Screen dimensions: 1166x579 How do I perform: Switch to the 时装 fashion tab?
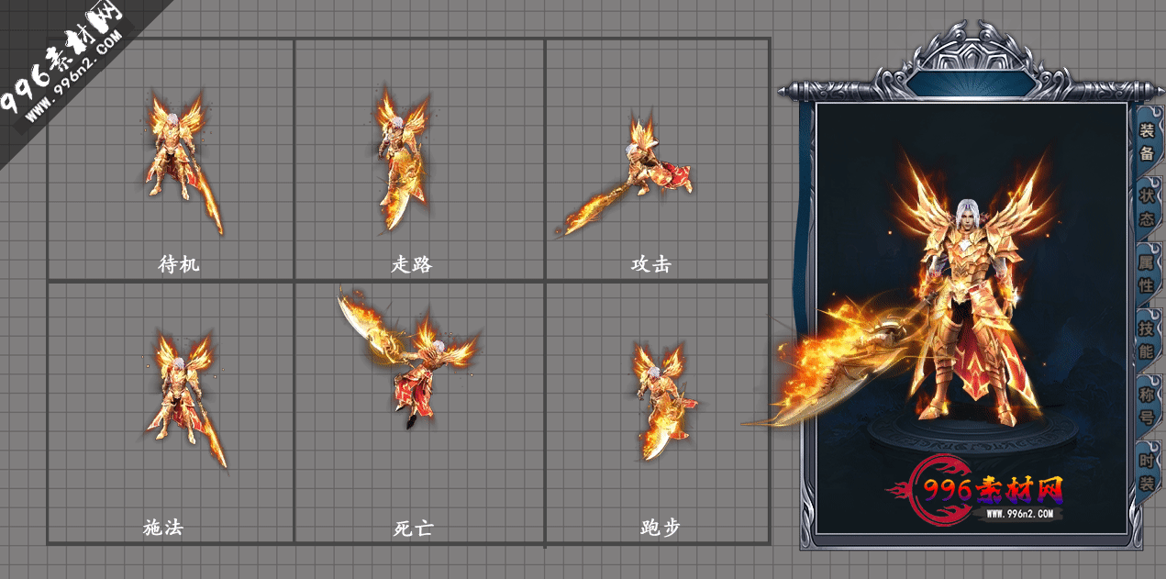tap(1147, 472)
